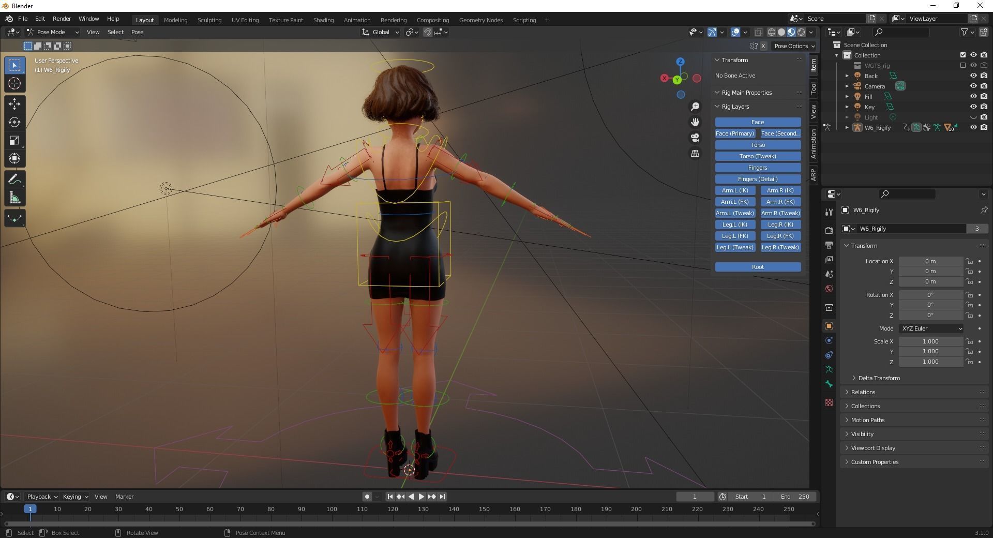The height and width of the screenshot is (538, 993).
Task: Select the Select Box tool
Action: click(14, 65)
